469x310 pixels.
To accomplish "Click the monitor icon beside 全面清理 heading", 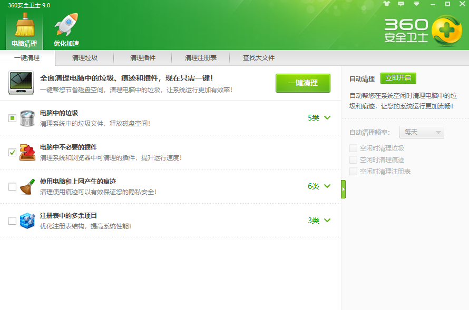I will (21, 83).
